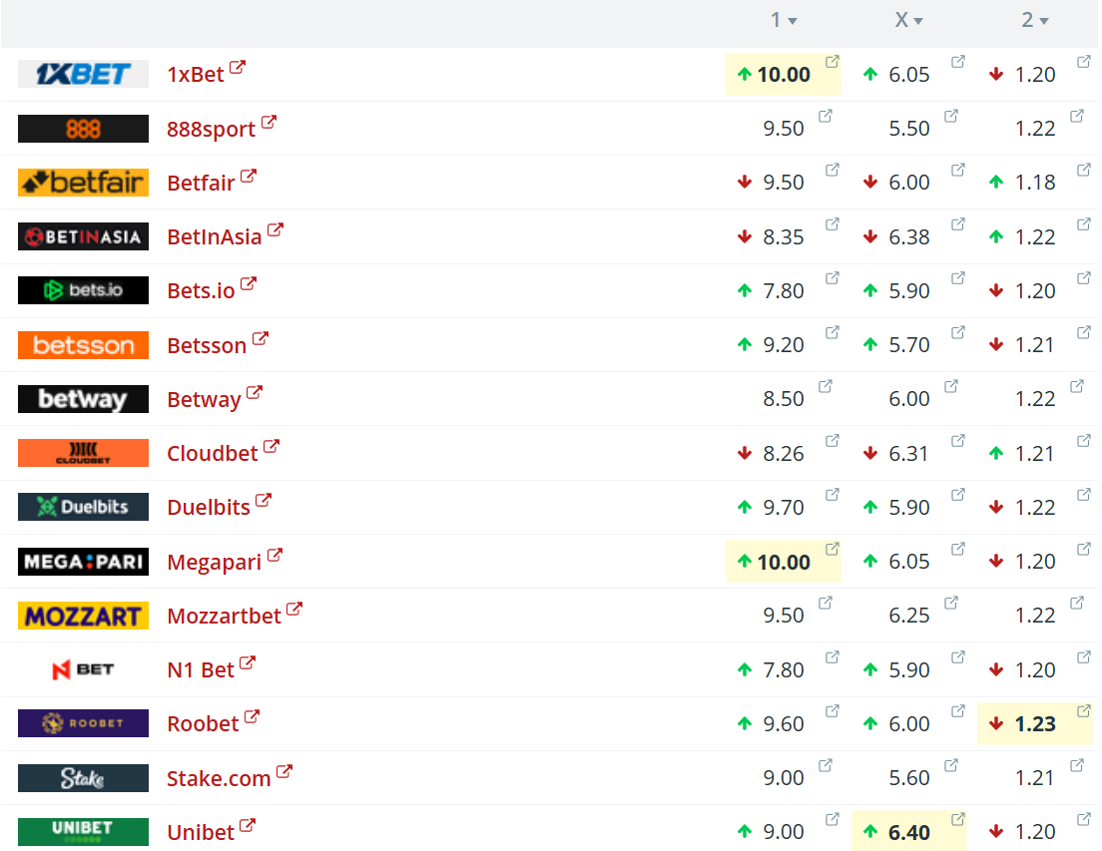The image size is (1102, 851).
Task: Click the external icon next to Betway's 6.00 odds
Action: point(951,386)
